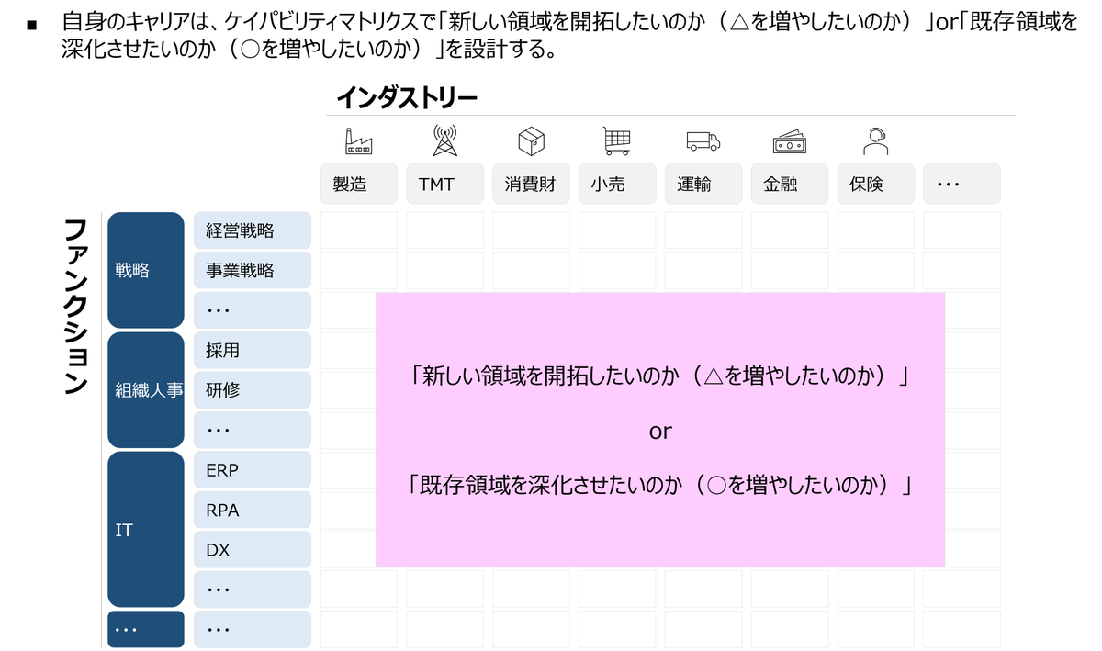Select the TMT industry header cell

point(445,184)
